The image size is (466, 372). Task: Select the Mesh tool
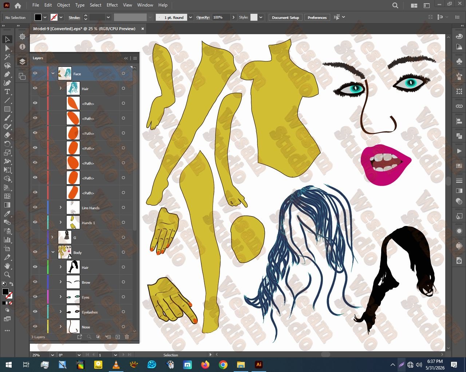point(7,196)
